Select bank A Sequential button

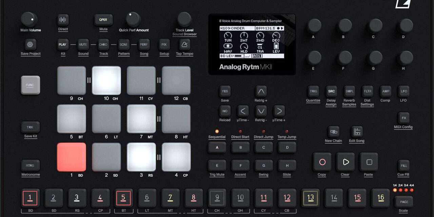[217, 147]
